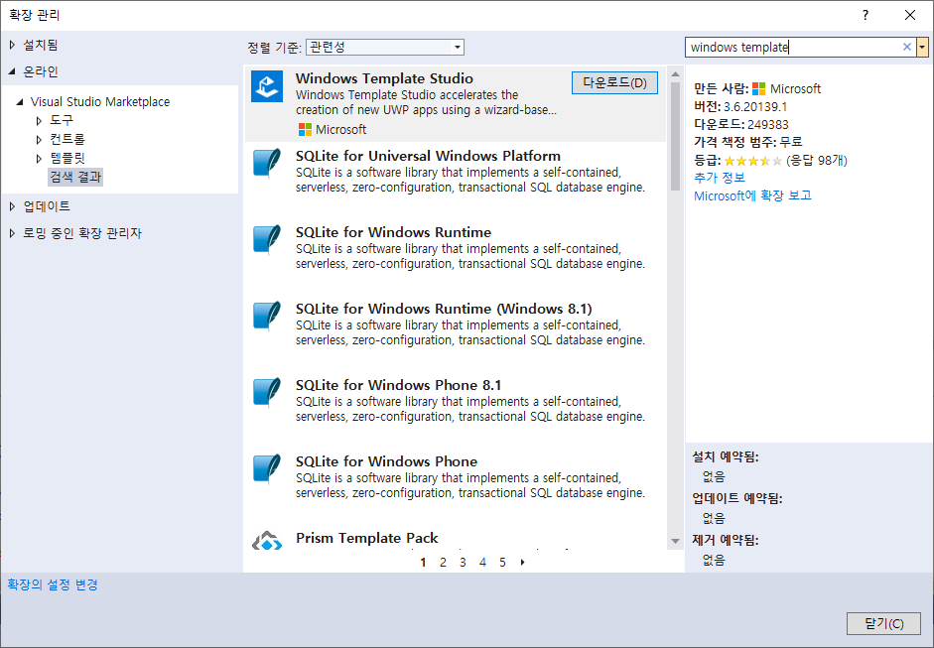Screen dimensions: 934x648
Task: Select the SQLite for Windows Runtime title
Action: pyautogui.click(x=394, y=232)
